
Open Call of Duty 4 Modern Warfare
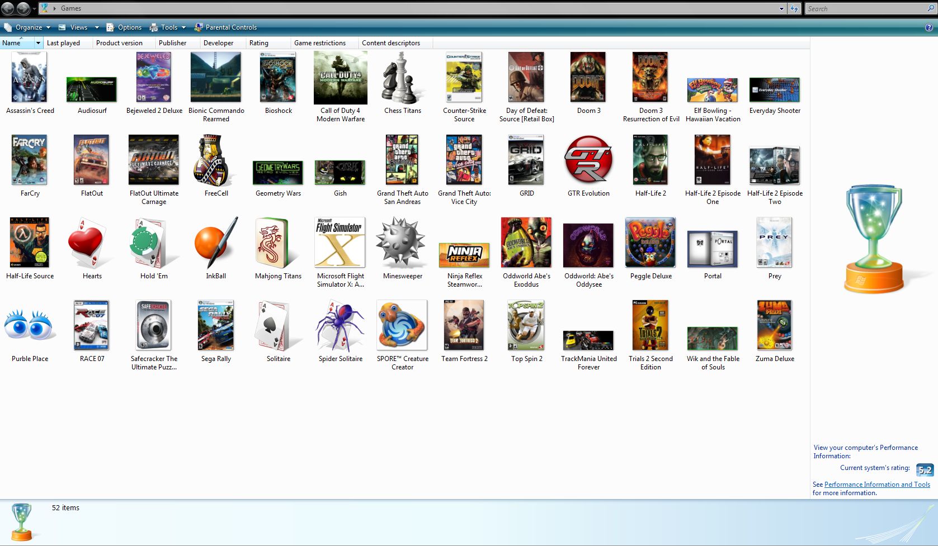click(x=340, y=77)
